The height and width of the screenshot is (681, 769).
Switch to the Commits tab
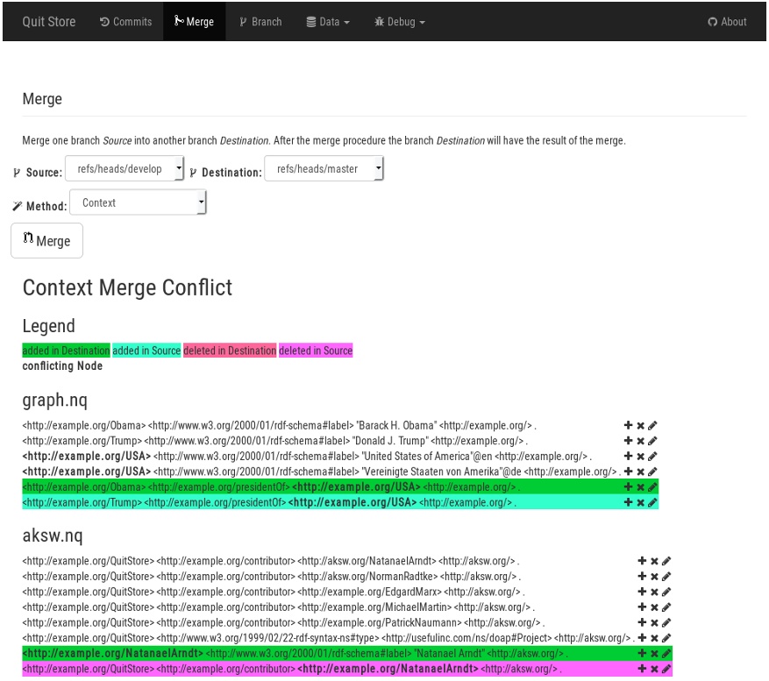click(x=125, y=21)
